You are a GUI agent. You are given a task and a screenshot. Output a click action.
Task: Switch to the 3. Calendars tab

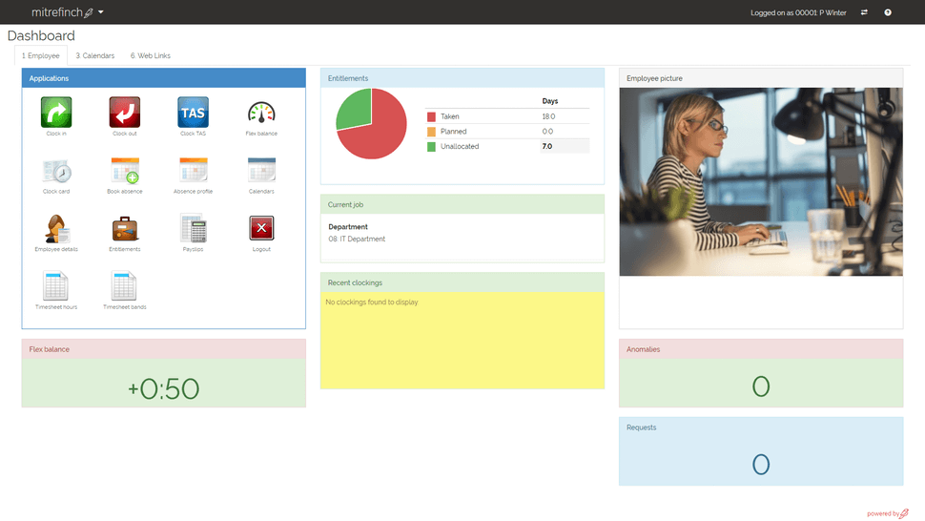(x=95, y=55)
